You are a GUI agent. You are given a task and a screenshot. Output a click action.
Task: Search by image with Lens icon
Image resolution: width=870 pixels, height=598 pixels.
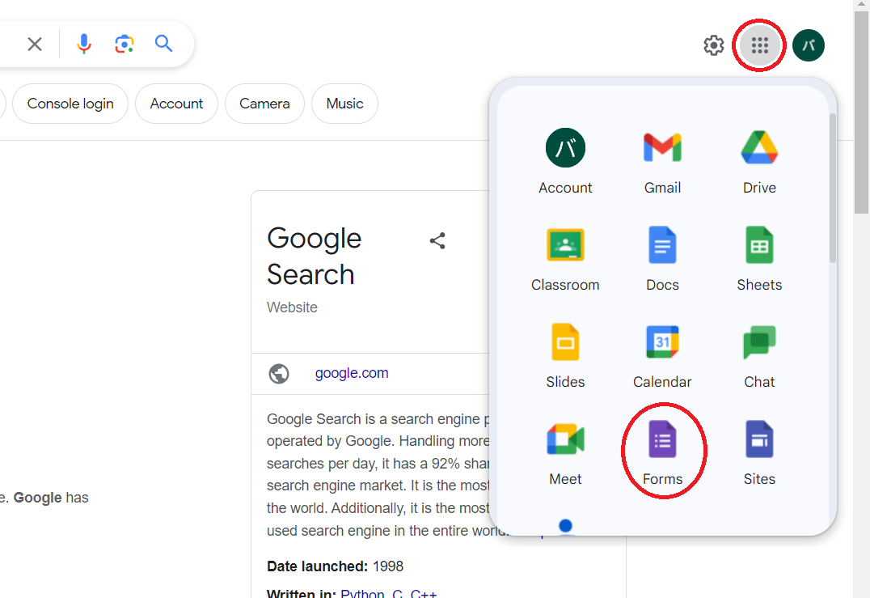[125, 44]
